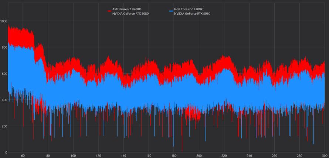Select the 400 y-axis tick label
329x158 pixels.
click(4, 100)
